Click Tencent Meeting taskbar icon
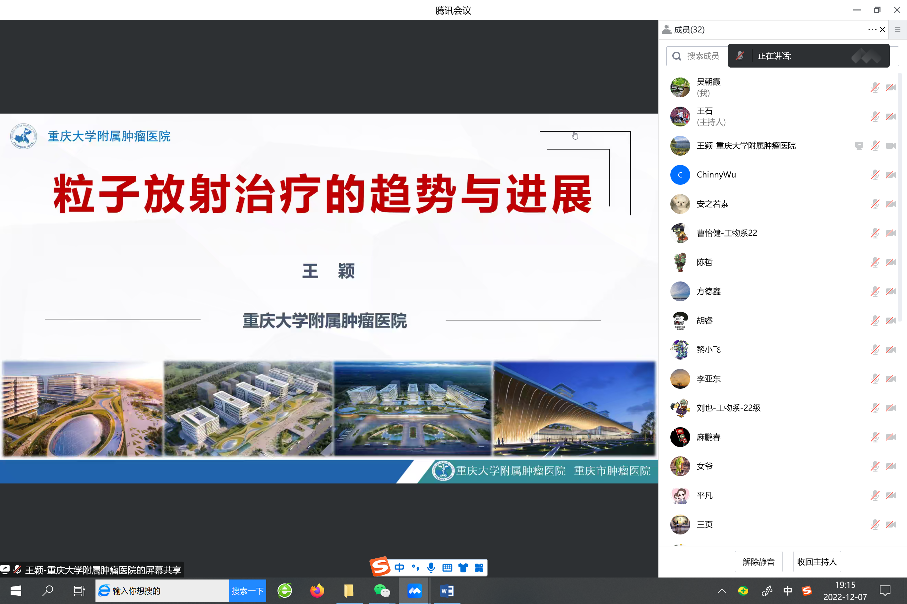Screen dimensions: 907x604 (415, 591)
